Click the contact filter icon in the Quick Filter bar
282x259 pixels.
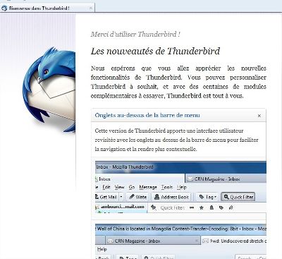click(x=211, y=207)
